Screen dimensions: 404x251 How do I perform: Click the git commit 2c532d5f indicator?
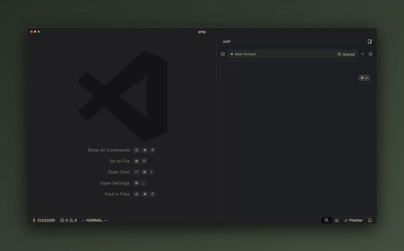tap(44, 220)
